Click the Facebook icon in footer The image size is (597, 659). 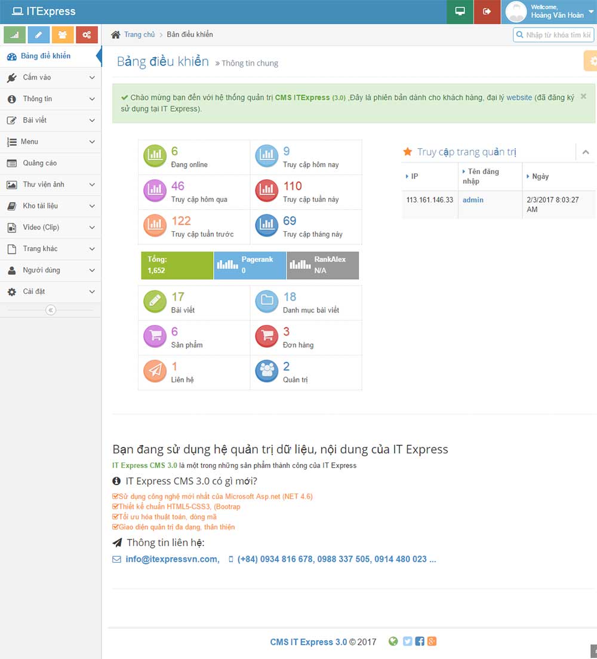420,641
